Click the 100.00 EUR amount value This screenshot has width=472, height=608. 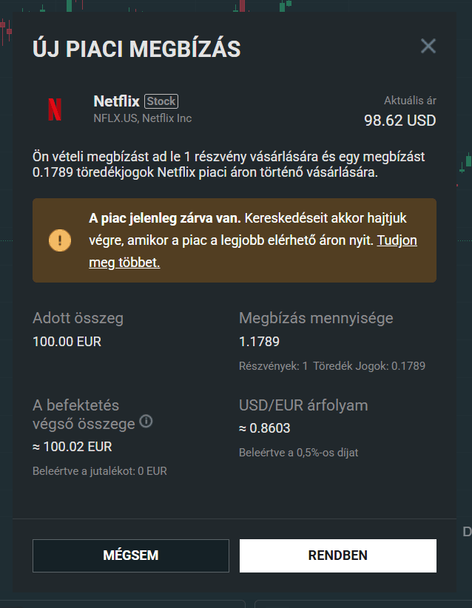(67, 342)
